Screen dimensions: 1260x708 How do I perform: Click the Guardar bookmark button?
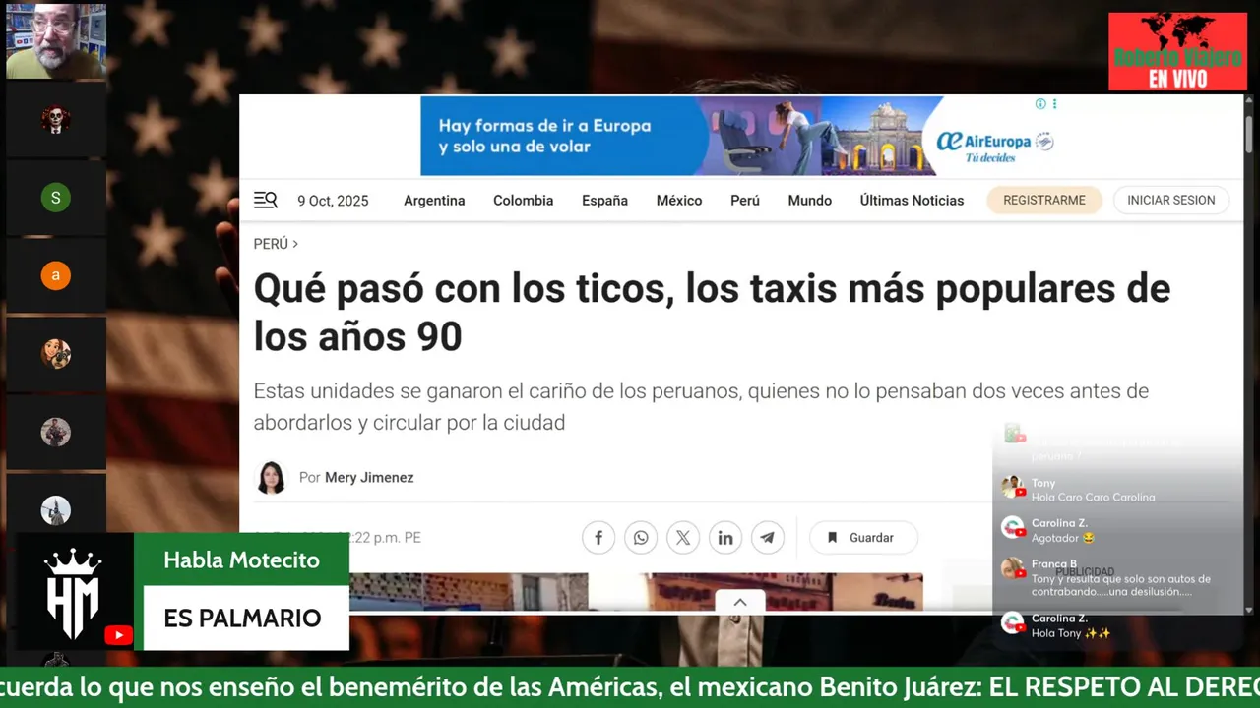[x=863, y=538]
